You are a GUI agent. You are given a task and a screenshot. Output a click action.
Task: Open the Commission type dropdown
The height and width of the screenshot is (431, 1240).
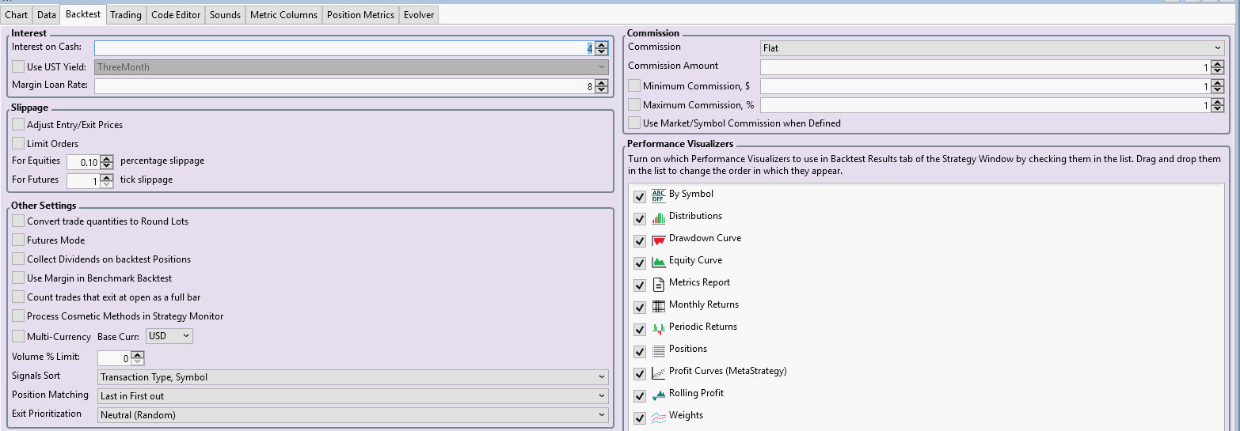[x=992, y=48]
